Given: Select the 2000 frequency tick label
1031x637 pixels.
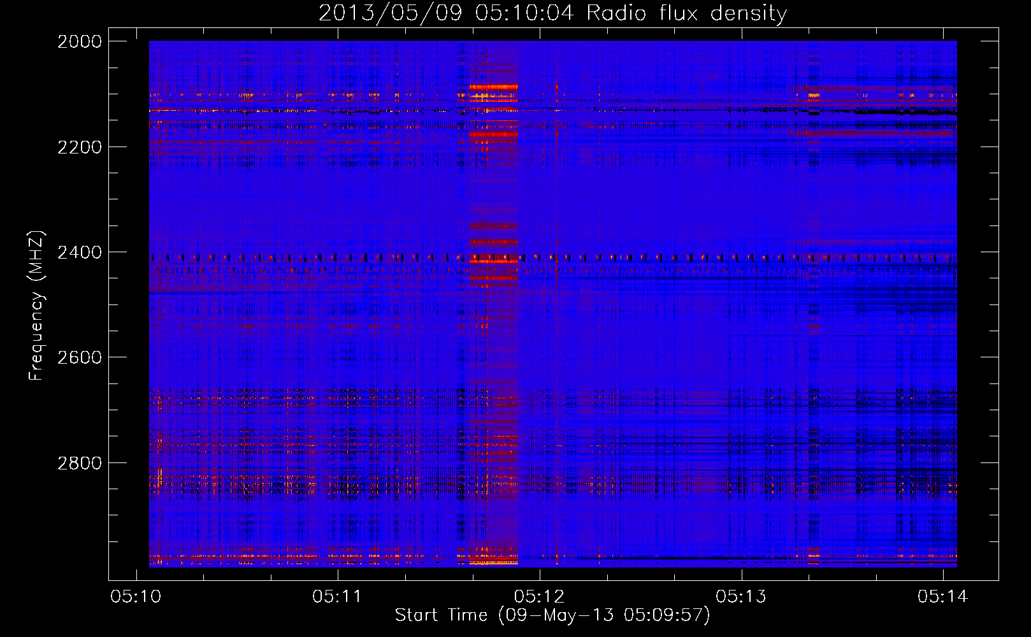Looking at the screenshot, I should click(80, 41).
